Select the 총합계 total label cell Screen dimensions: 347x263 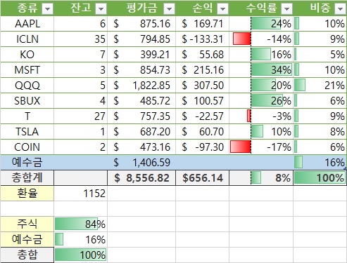click(x=27, y=178)
